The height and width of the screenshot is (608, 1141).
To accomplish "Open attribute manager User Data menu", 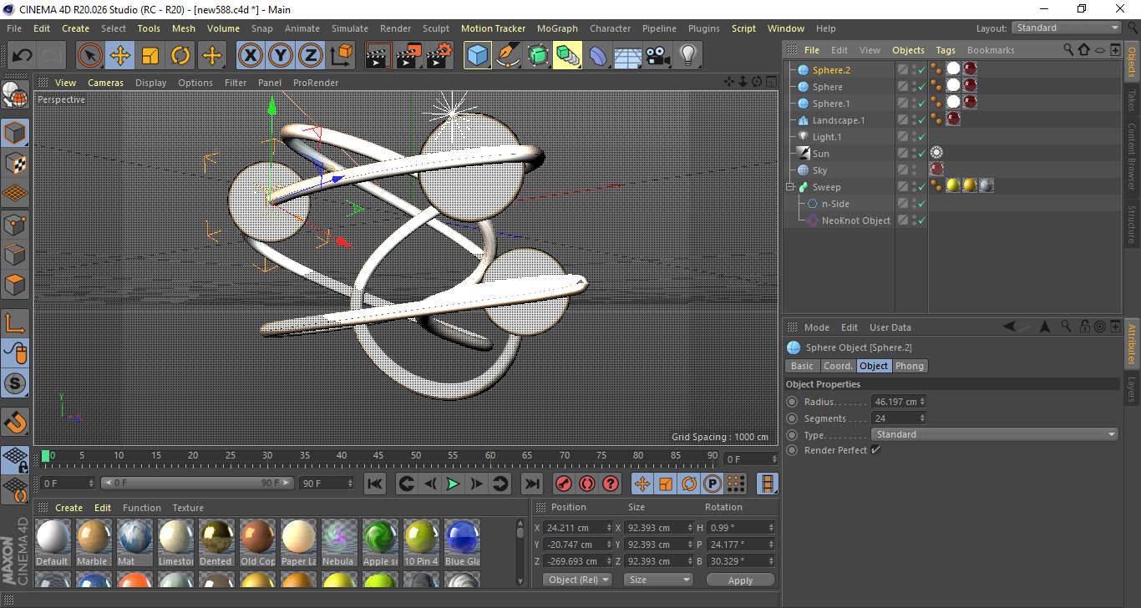I will pyautogui.click(x=890, y=327).
